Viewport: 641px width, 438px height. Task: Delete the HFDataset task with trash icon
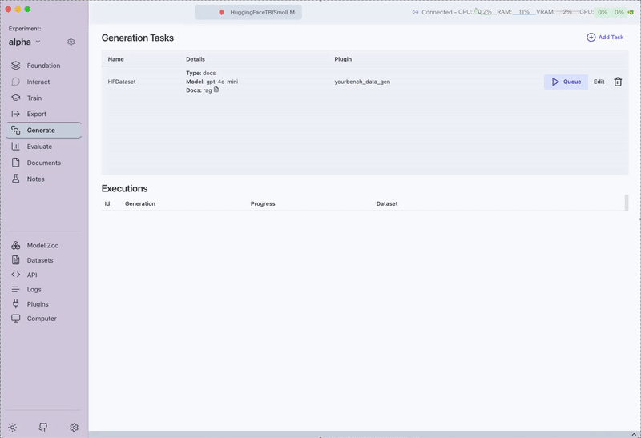pos(618,82)
